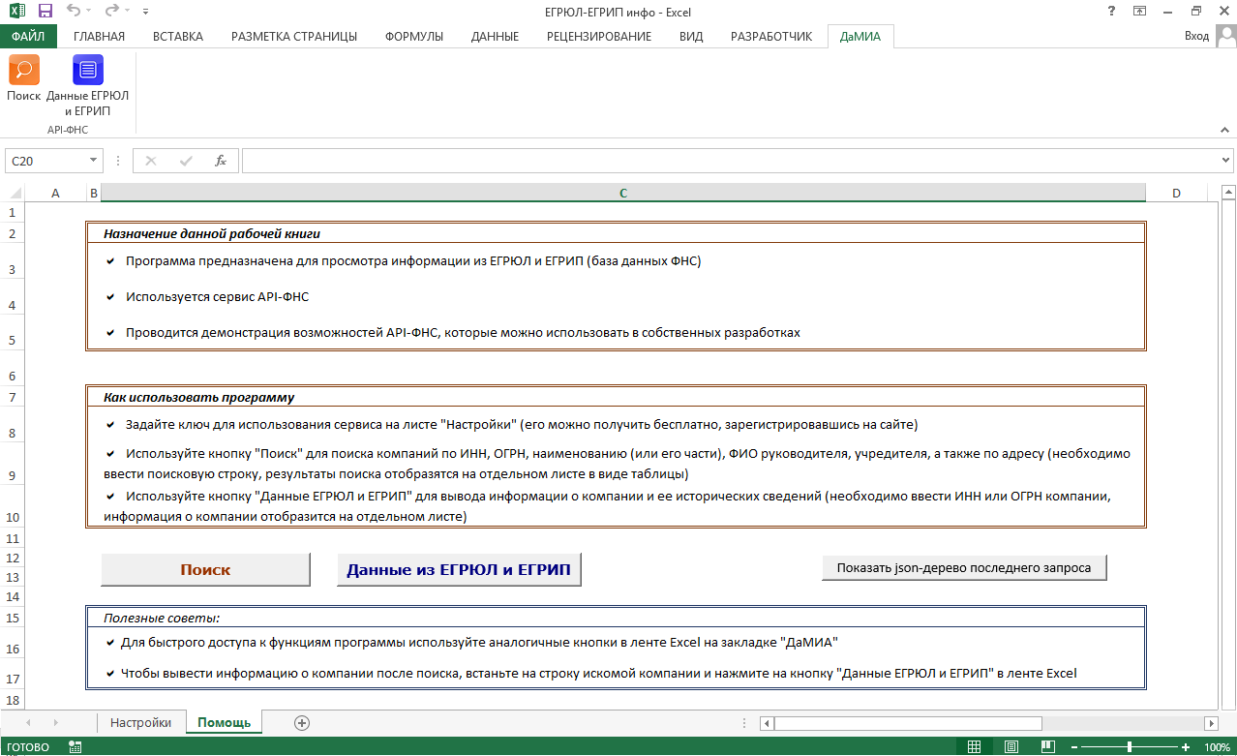Adjust the zoom slider handle
Screen dimensions: 1237x756
point(1130,747)
